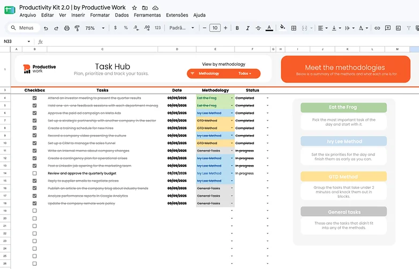Viewport: 419px width, 269px height.
Task: Open horizontal align options
Action: [323, 28]
